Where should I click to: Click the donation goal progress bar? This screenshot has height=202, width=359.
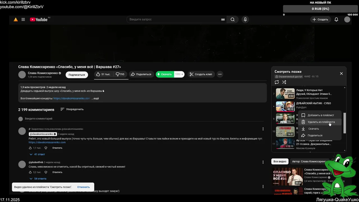click(x=321, y=9)
